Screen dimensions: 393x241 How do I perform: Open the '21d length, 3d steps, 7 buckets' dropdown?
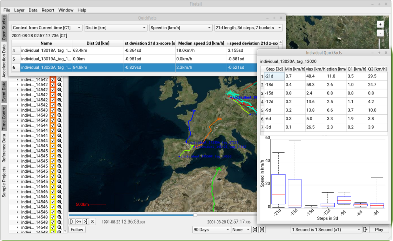click(x=248, y=28)
